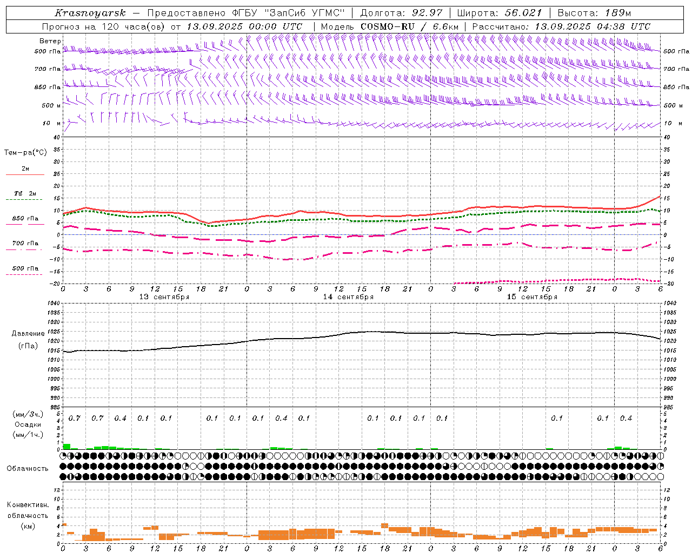Click the 14 сентября date label
The width and height of the screenshot is (692, 553).
tap(348, 297)
